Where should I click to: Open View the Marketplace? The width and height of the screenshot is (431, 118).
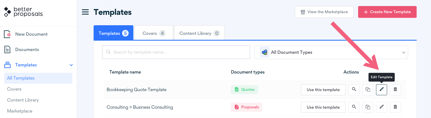point(324,12)
